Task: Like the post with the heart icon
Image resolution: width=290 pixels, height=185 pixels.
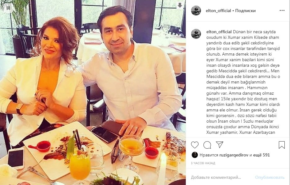Action: [x=194, y=145]
